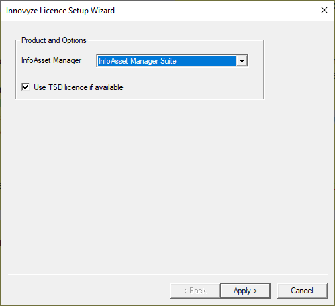Click the Innovyze Licence Setup Wizard title
The image size is (335, 306).
pyautogui.click(x=60, y=11)
